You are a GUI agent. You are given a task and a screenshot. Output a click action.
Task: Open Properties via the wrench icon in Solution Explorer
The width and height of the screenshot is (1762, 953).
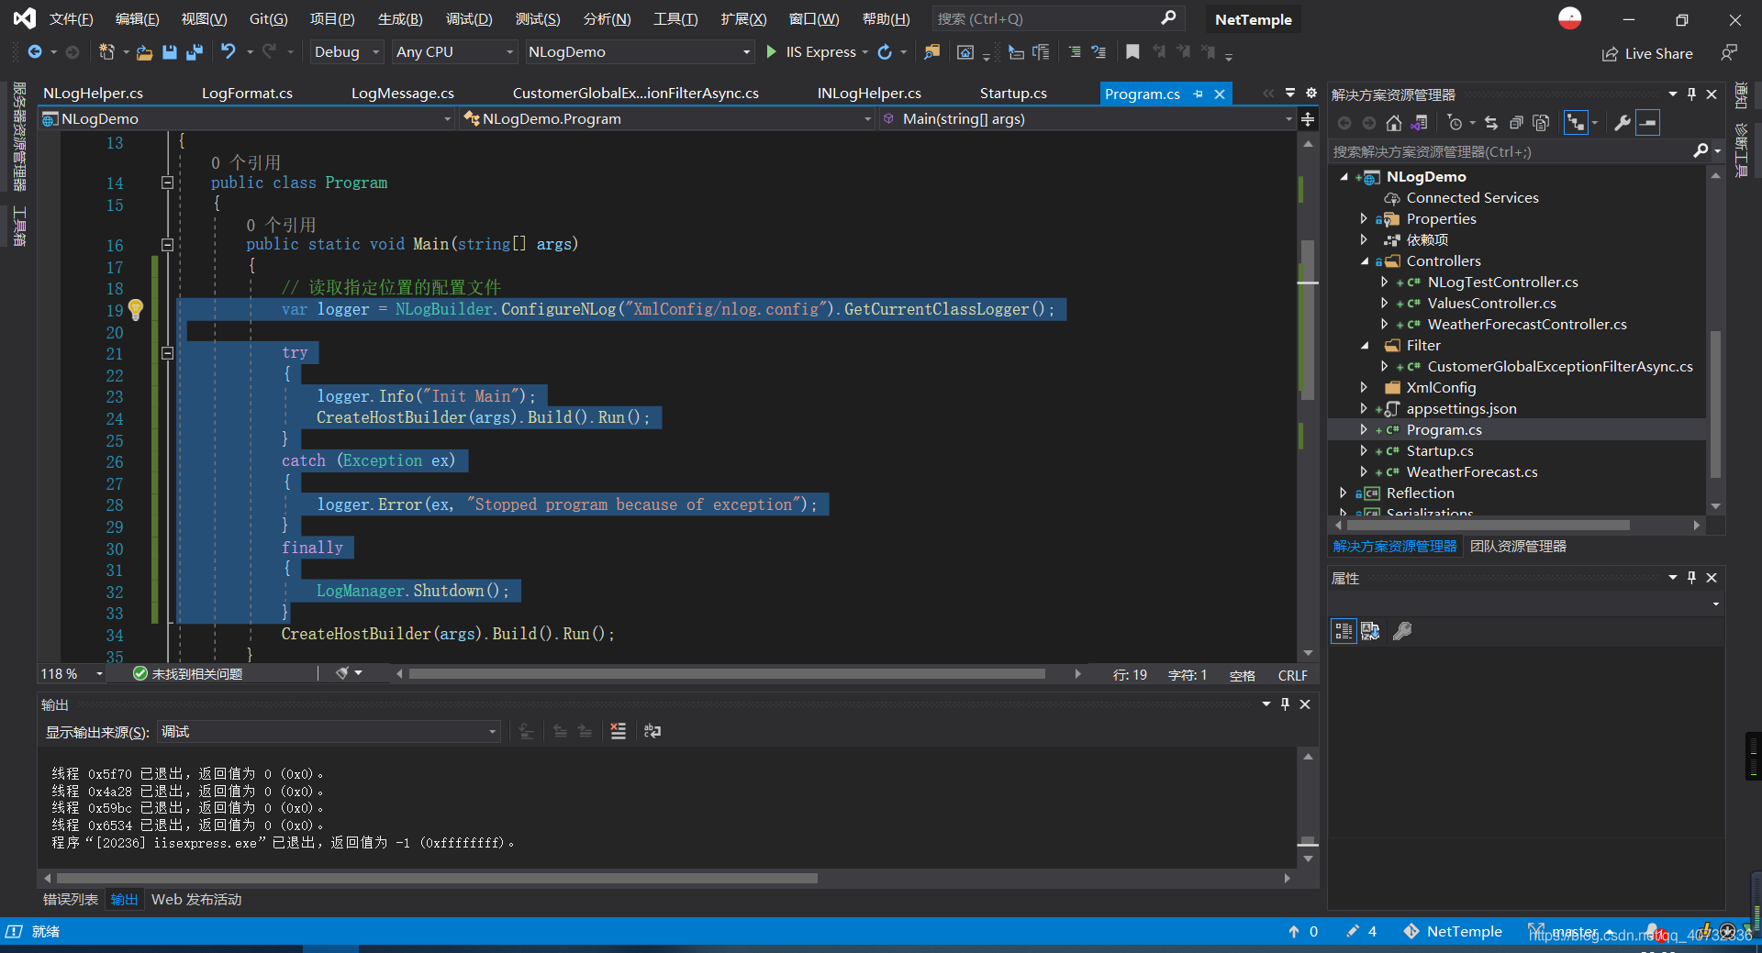coord(1623,122)
